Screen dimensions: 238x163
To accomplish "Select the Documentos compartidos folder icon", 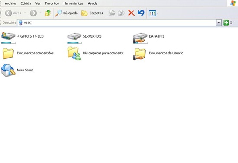I will pyautogui.click(x=8, y=53).
